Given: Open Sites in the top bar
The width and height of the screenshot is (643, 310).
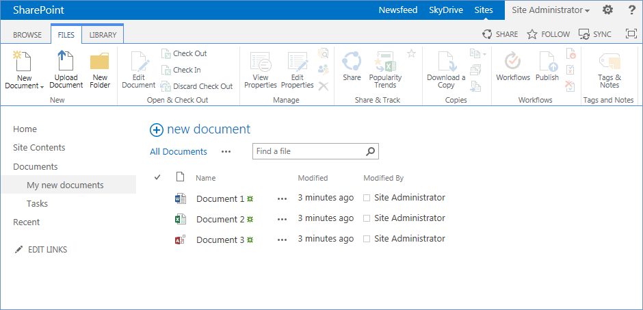Looking at the screenshot, I should click(484, 10).
